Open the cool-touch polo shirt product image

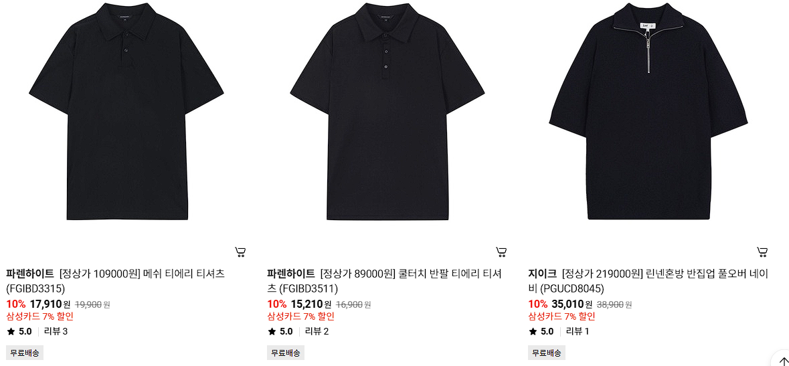coord(387,111)
